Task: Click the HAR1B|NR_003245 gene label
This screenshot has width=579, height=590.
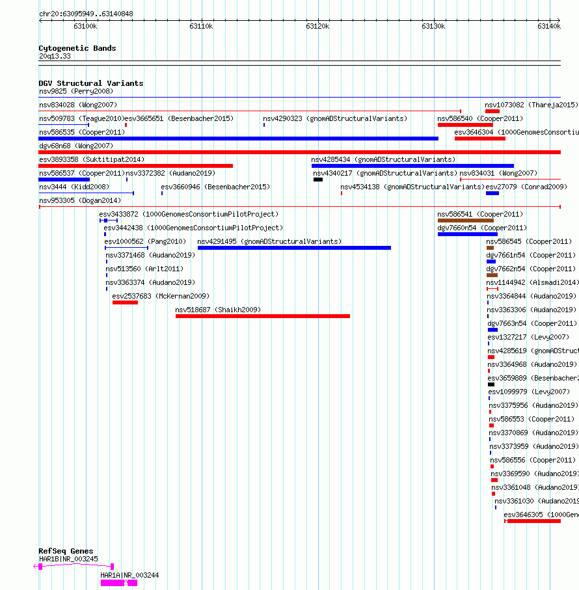Action: pos(68,559)
